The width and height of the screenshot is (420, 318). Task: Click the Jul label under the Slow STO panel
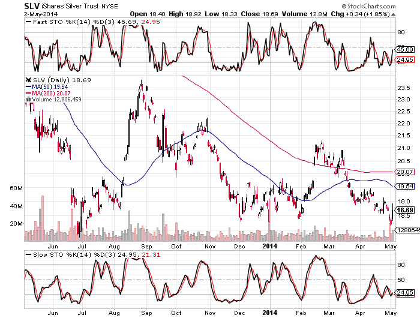pos(82,313)
